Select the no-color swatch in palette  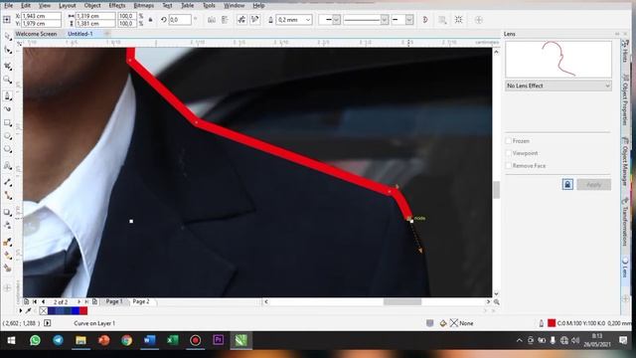click(x=44, y=311)
